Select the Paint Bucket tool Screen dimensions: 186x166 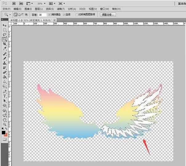5,77
